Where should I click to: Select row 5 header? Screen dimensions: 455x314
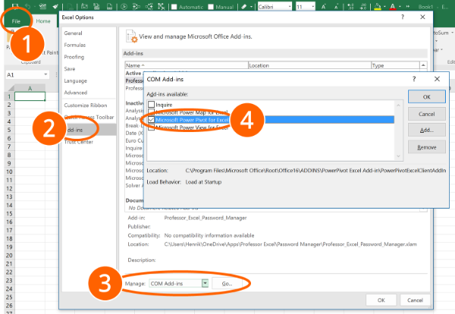point(9,130)
